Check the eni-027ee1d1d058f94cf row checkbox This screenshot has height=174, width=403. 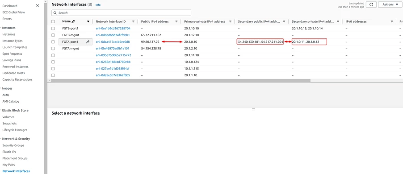tap(53, 69)
